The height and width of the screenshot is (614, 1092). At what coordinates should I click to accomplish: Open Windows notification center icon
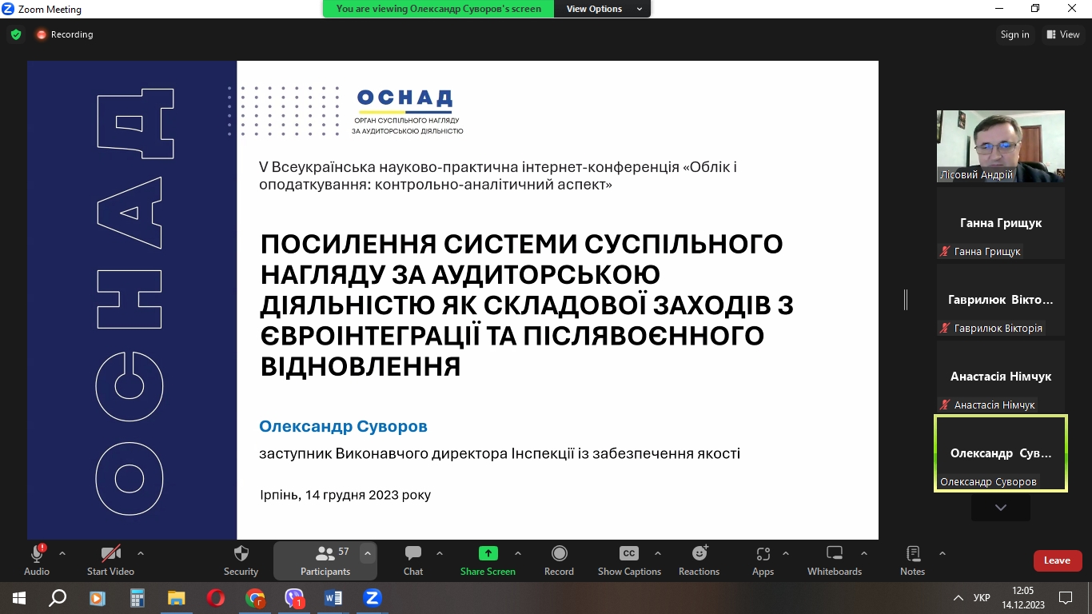[x=1066, y=598]
